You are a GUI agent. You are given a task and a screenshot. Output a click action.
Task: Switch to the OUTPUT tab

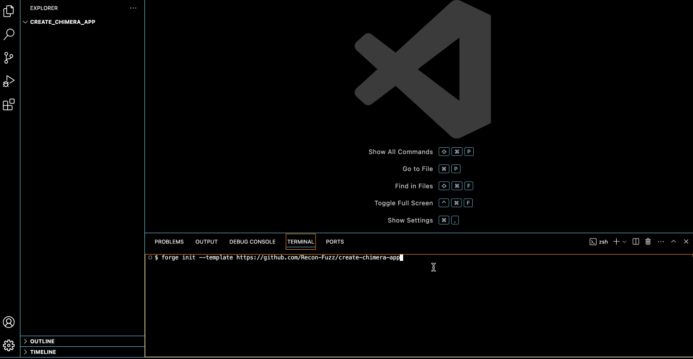coord(207,241)
